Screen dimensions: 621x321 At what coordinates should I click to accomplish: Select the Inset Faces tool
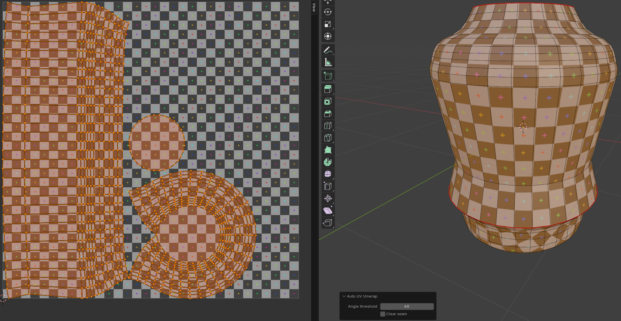click(327, 101)
